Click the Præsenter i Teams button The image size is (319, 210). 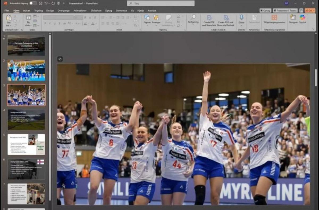pos(285,11)
